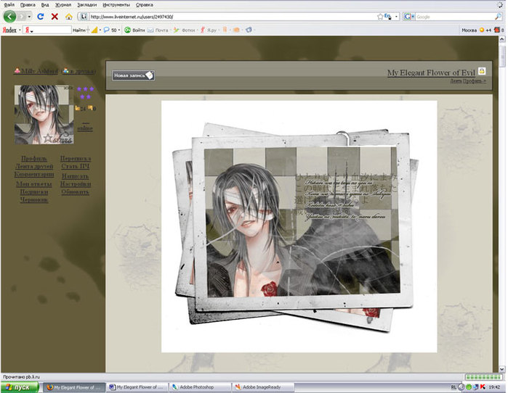Switch to Adobe ImageReady in taskbar

[263, 387]
